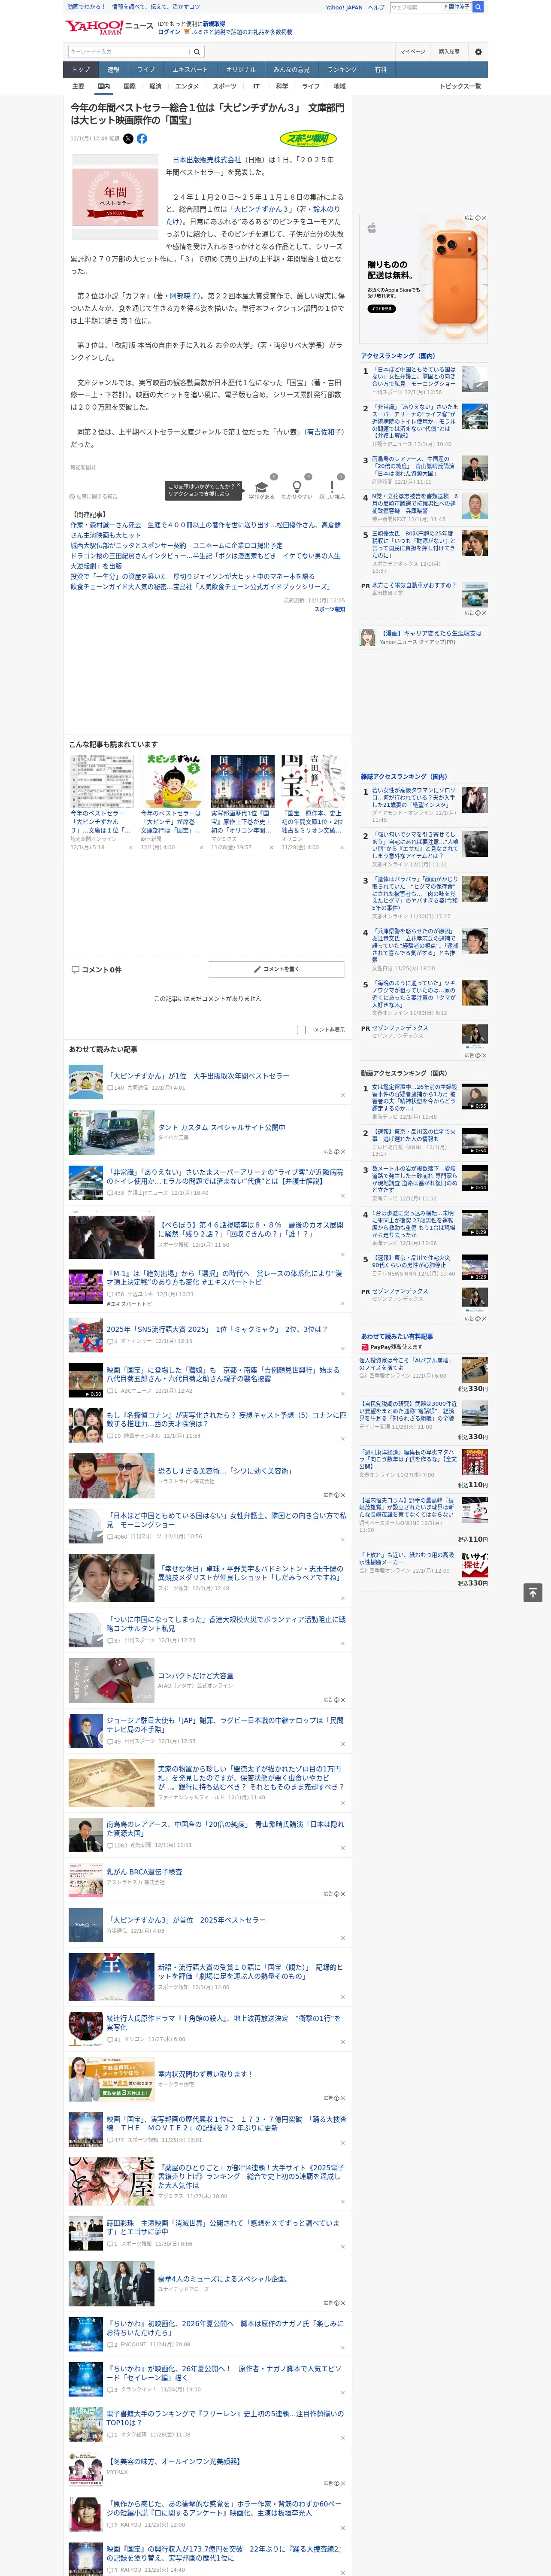This screenshot has height=2576, width=551.
Task: Open related link 城西大駅伝部がニッタとスポンサー契約
Action: [176, 546]
